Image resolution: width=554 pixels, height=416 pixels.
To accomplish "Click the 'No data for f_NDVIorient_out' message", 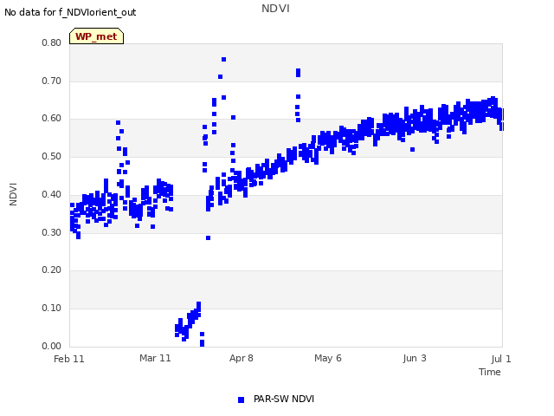I will pyautogui.click(x=70, y=12).
